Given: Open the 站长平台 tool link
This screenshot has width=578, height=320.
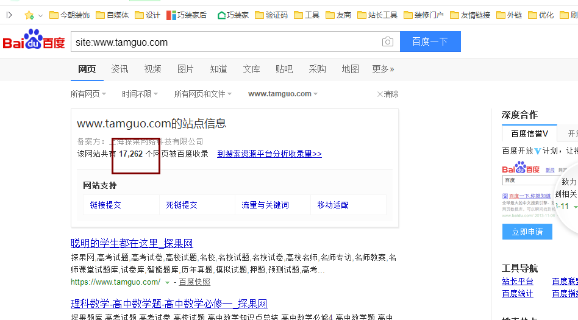Looking at the screenshot, I should [518, 281].
